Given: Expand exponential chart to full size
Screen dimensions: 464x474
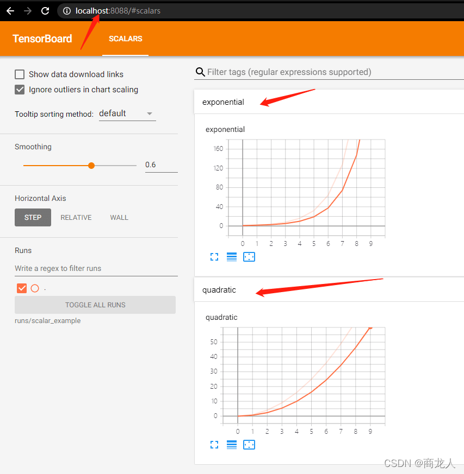Looking at the screenshot, I should (x=214, y=257).
